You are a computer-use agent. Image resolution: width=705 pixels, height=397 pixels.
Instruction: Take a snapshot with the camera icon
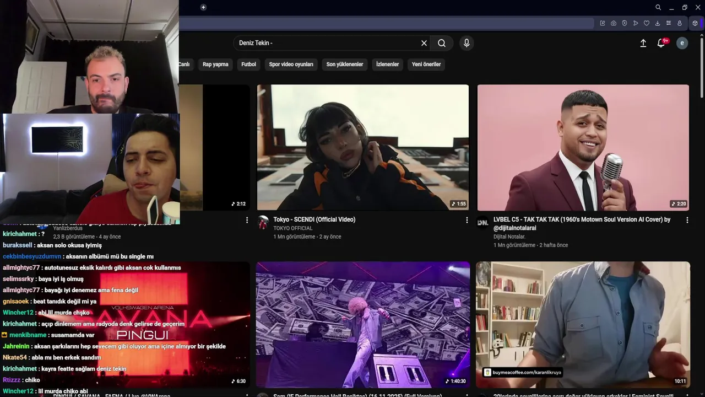point(614,23)
